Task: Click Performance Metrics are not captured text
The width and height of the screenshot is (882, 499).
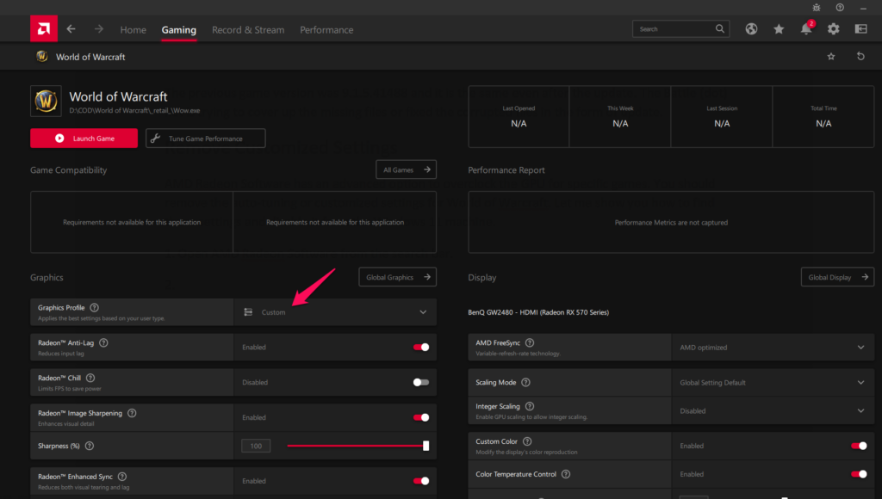Action: click(x=671, y=223)
